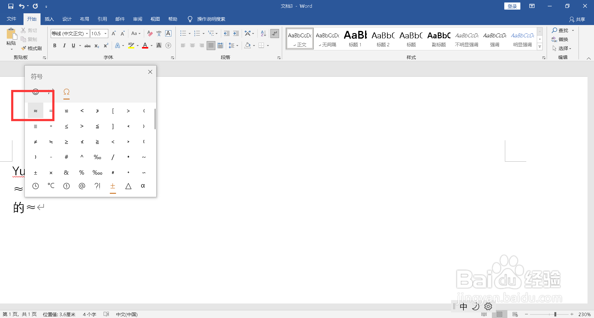Open the font name dropdown
594x318 pixels.
[x=87, y=33]
